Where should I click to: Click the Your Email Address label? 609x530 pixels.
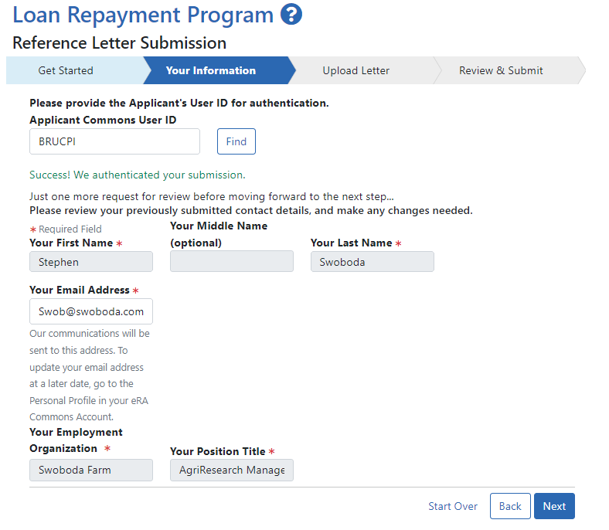point(80,290)
